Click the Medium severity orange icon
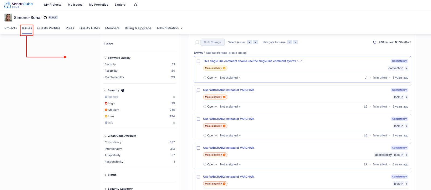The height and width of the screenshot is (190, 431). point(106,110)
